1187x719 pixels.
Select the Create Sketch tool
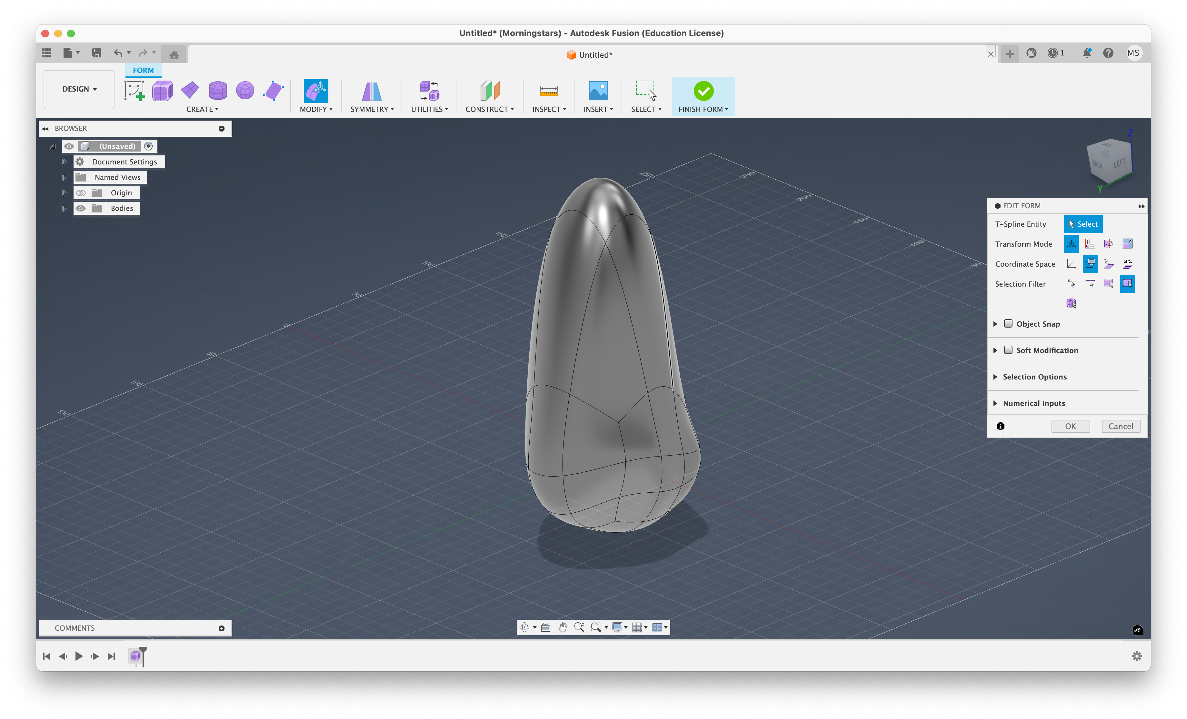coord(135,91)
